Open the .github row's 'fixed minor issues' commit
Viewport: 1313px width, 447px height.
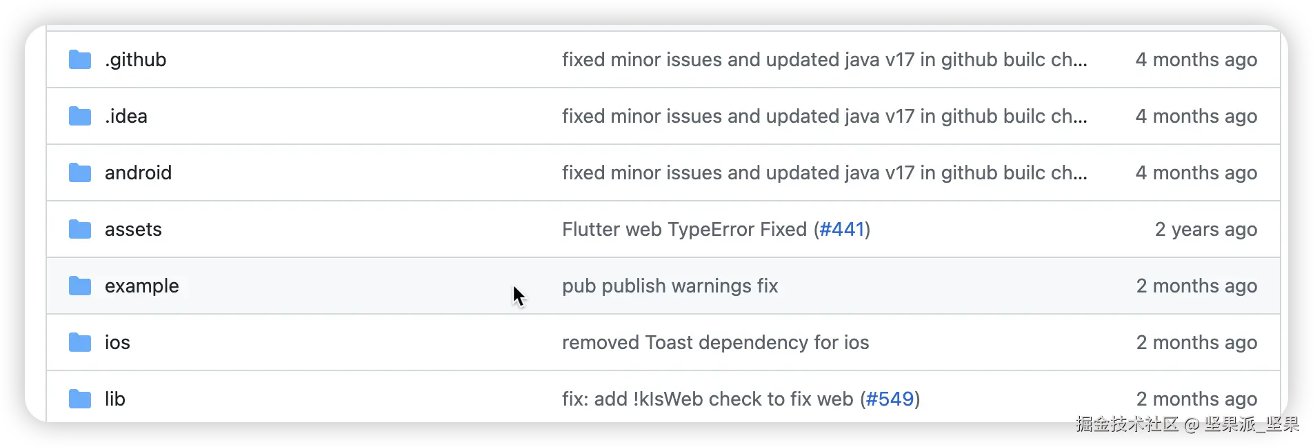[x=824, y=60]
